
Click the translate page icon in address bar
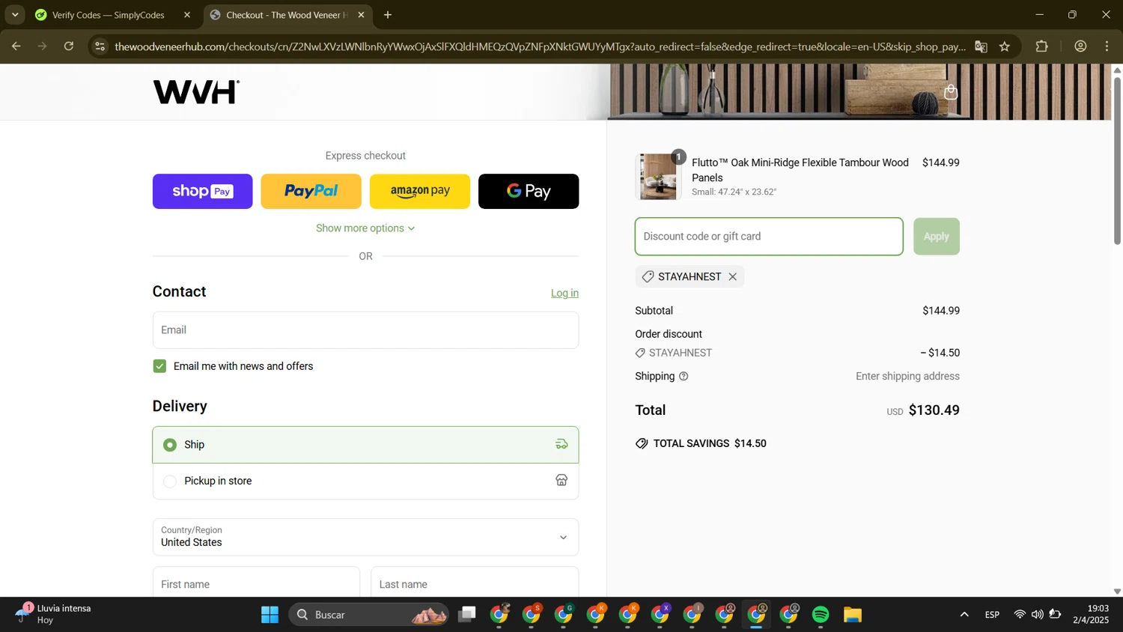pos(981,46)
